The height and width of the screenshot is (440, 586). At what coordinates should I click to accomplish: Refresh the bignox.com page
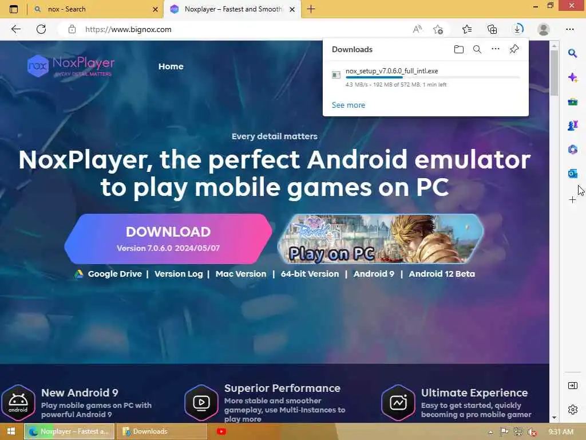41,29
